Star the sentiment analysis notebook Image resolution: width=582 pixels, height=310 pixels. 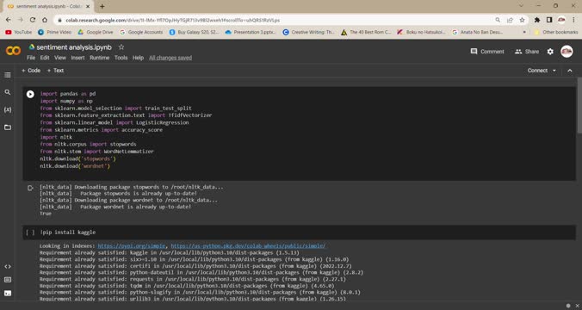pos(121,47)
